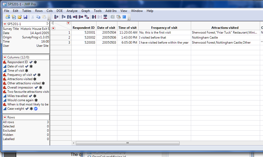
Task: Click the Save floppy disk icon
Action: pyautogui.click(x=25, y=17)
